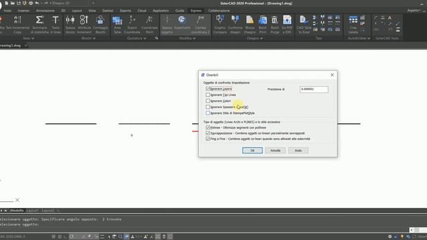Open the Graphic Compare tool

point(220,25)
